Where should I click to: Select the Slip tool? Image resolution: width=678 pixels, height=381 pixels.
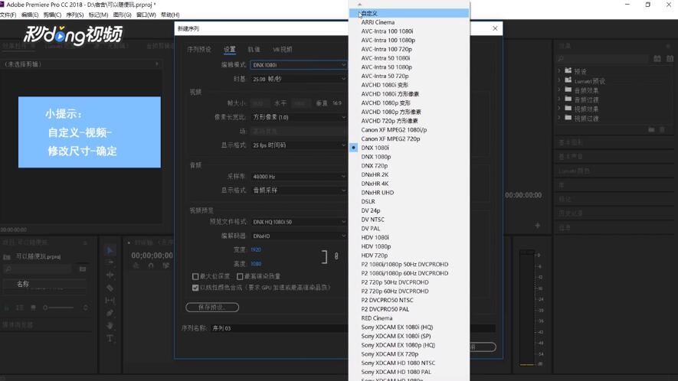coord(110,300)
